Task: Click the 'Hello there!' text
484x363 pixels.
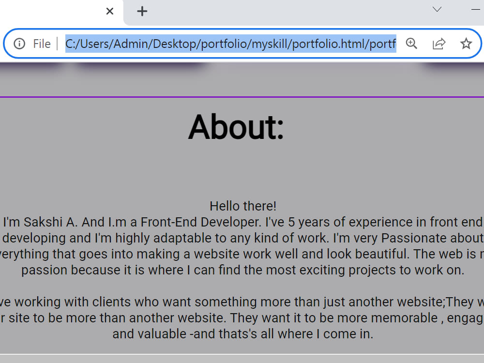Action: (x=243, y=206)
